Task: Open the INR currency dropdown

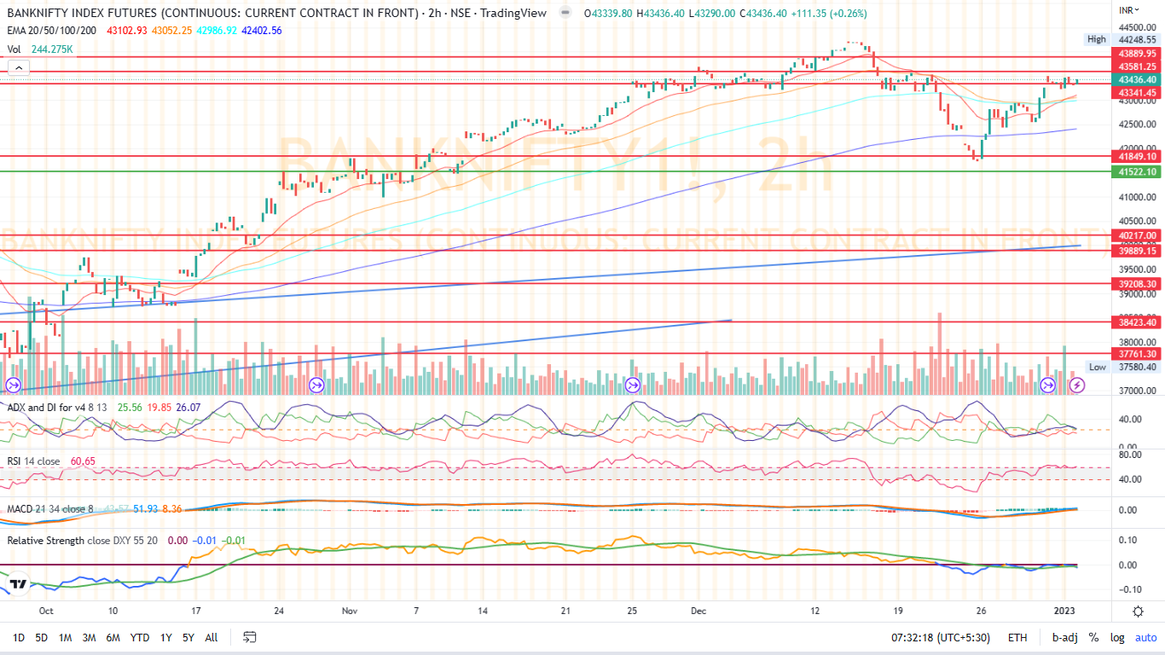Action: (1129, 9)
